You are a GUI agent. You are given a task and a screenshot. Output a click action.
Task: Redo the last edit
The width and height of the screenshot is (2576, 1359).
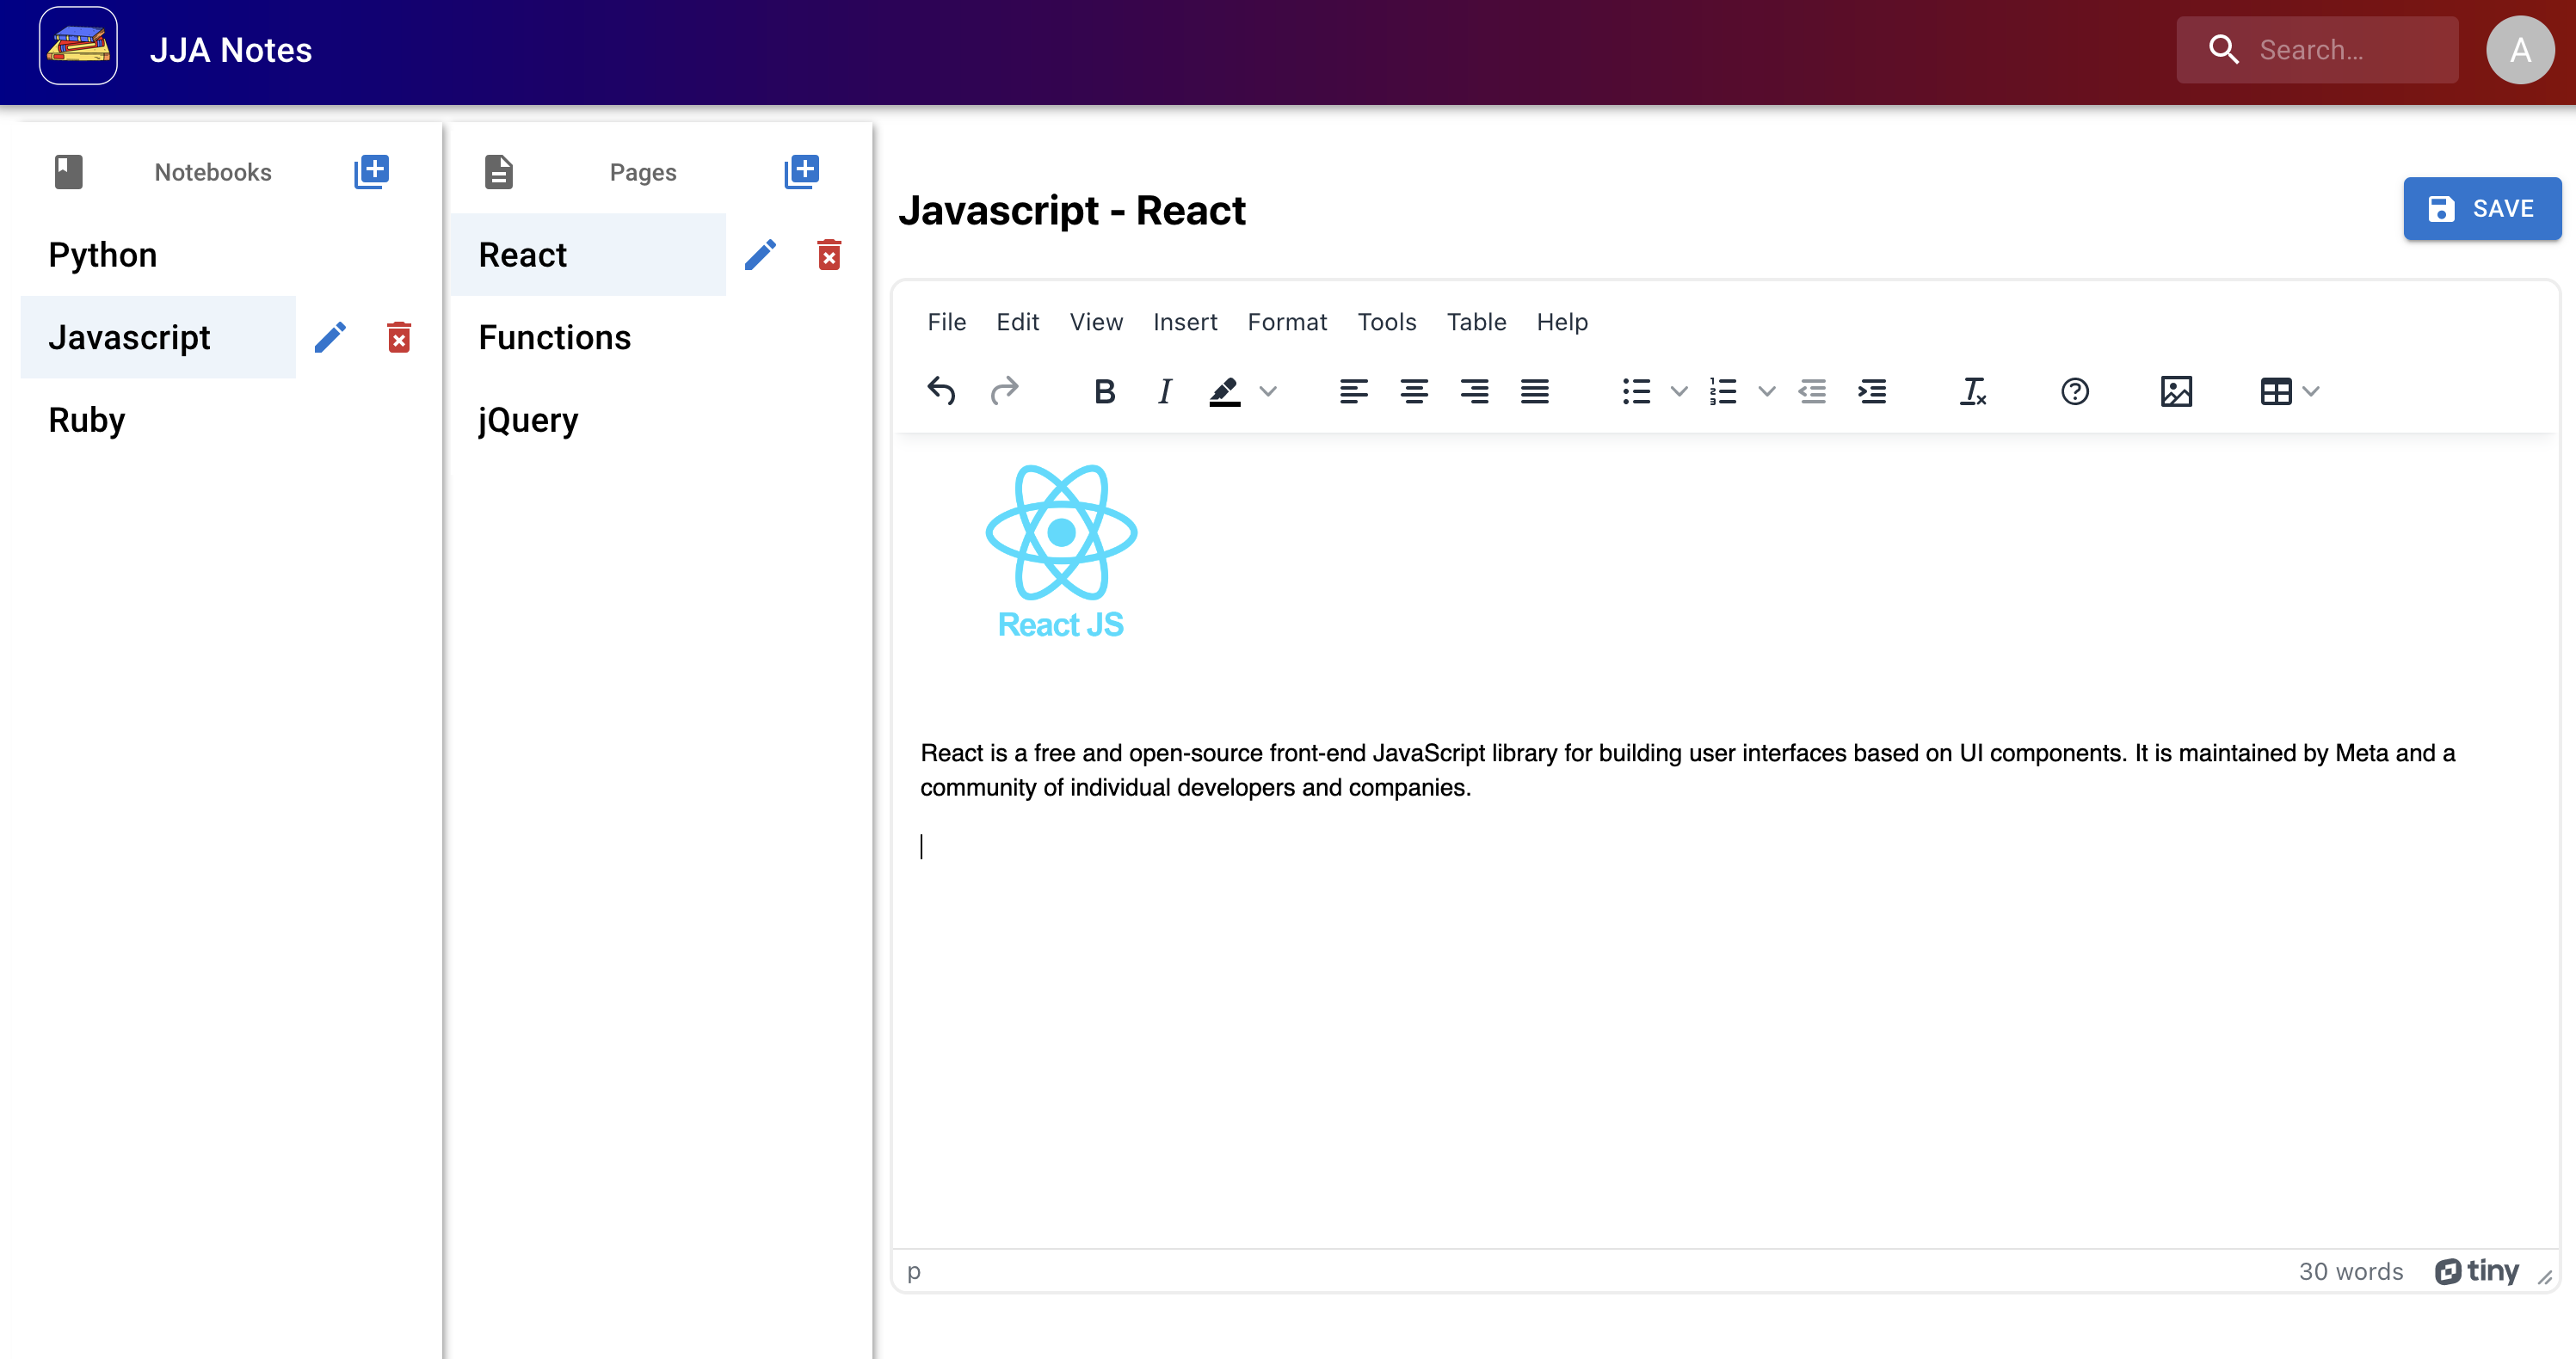point(1004,391)
